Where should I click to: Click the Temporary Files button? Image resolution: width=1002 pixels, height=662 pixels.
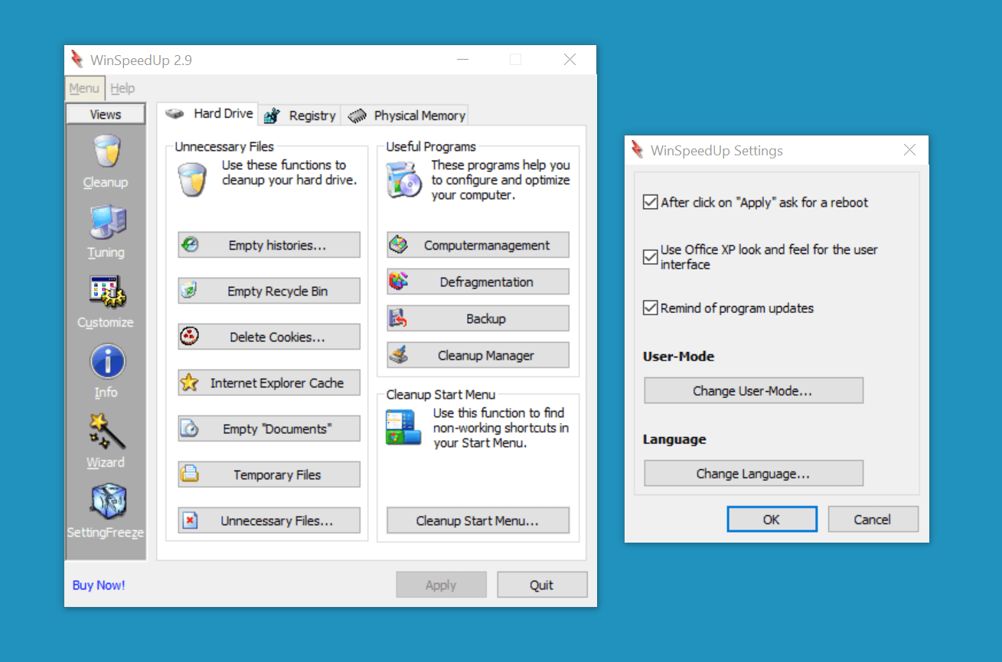(269, 474)
